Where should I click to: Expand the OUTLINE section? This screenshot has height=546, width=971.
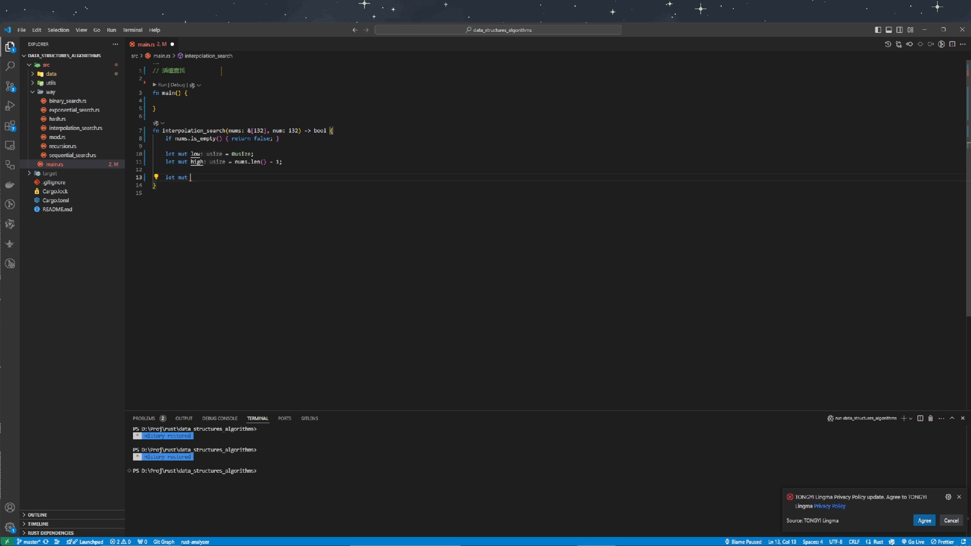pyautogui.click(x=37, y=515)
